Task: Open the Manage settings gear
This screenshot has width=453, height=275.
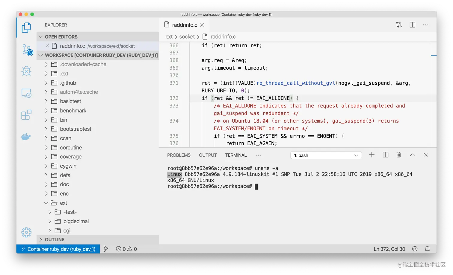Action: (26, 232)
